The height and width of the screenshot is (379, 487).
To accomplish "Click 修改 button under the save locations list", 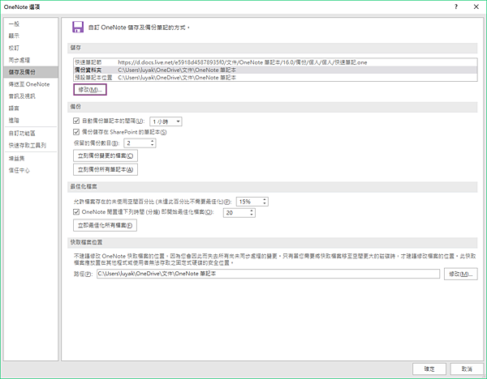I will coord(90,90).
